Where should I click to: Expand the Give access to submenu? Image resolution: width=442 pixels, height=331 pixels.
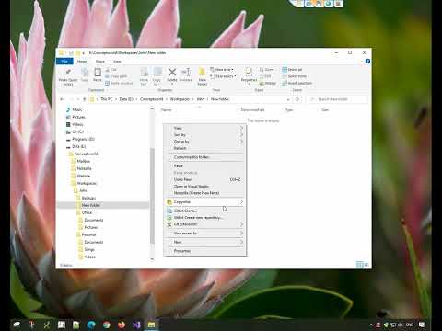click(x=204, y=234)
